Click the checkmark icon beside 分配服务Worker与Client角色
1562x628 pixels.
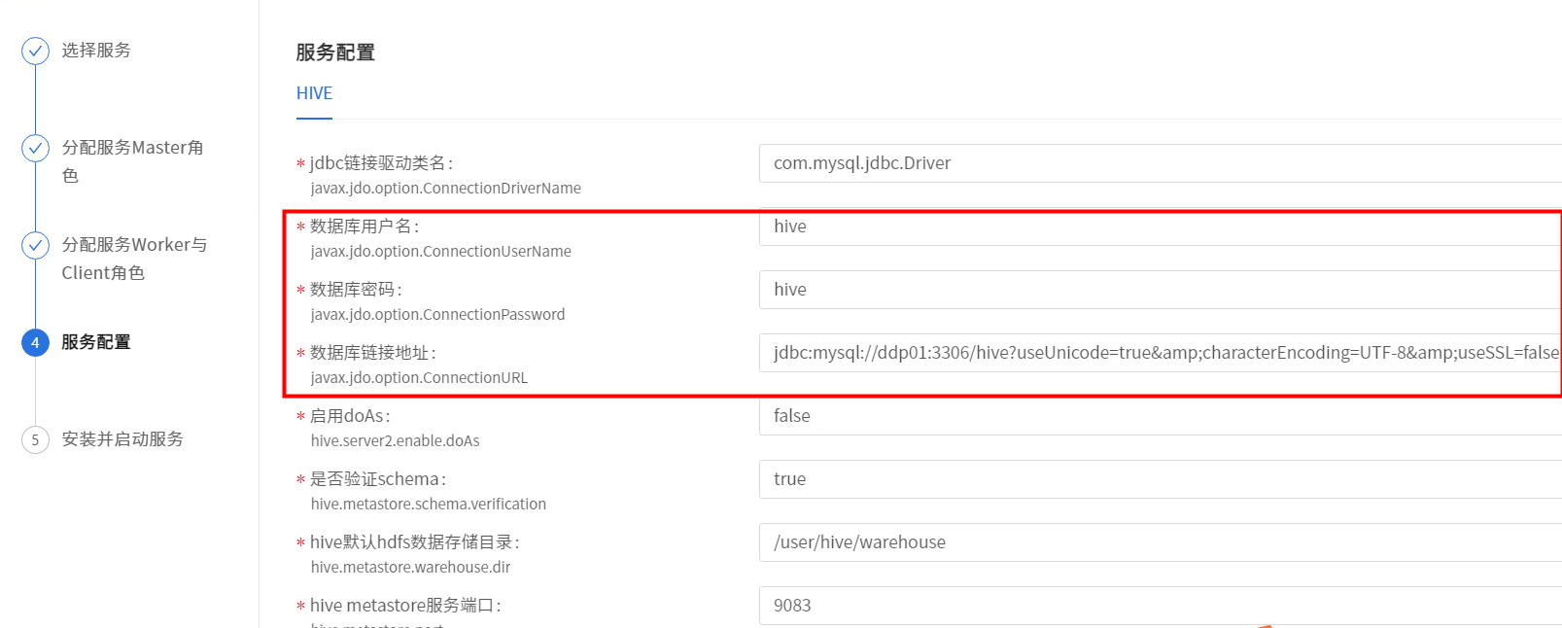pos(36,245)
